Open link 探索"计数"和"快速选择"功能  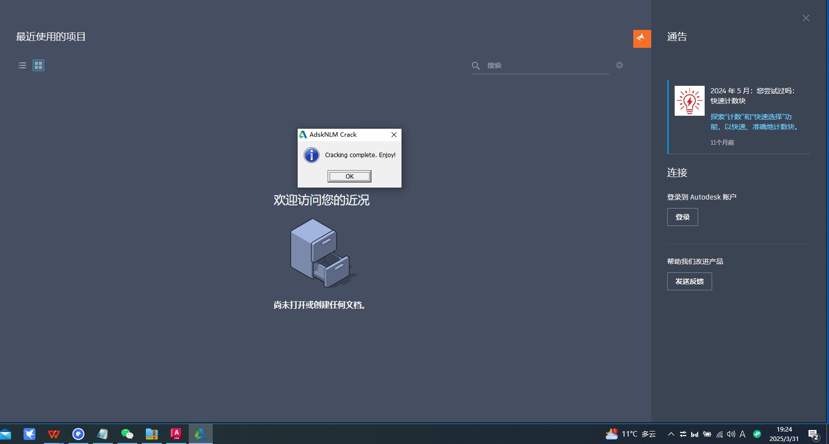point(755,122)
